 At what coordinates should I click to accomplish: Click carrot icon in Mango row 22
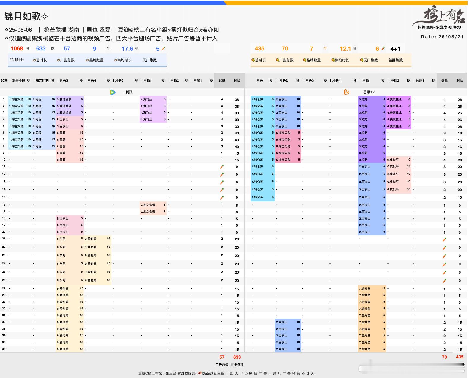click(444, 248)
